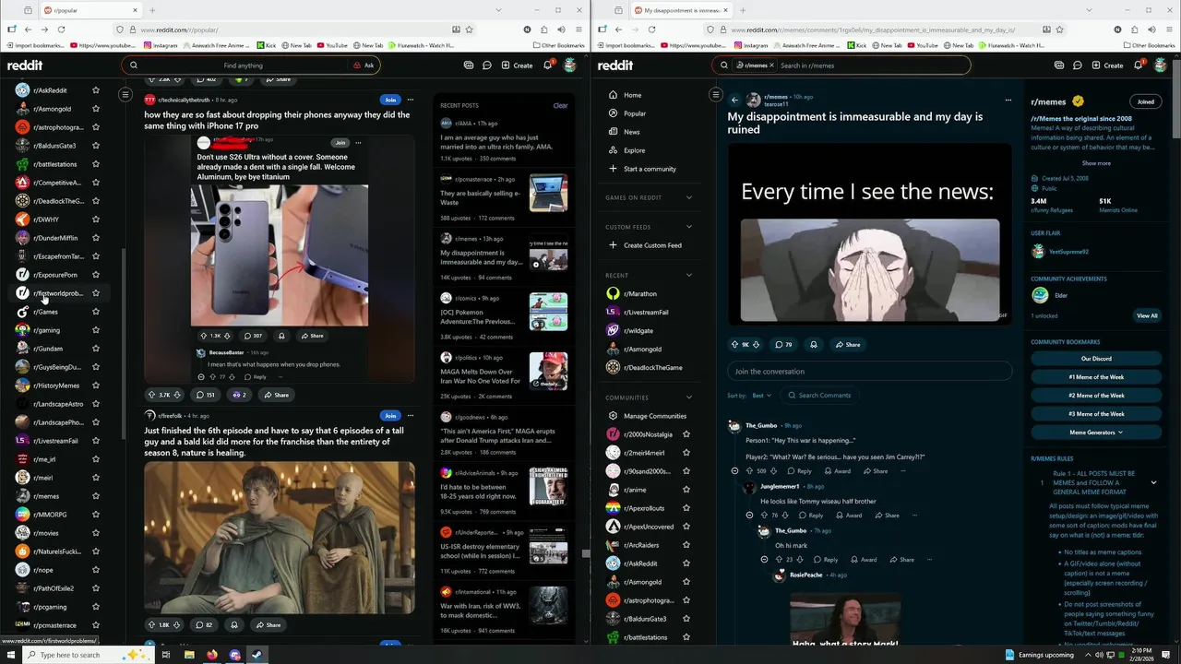Share the r/memes post
Screen dimensions: 1181x664
click(848, 345)
